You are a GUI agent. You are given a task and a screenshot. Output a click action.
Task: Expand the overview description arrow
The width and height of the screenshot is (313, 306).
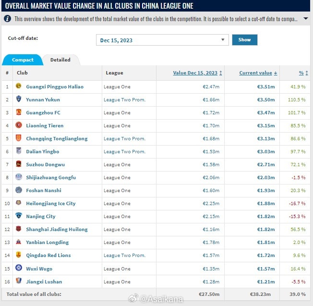tap(306, 19)
